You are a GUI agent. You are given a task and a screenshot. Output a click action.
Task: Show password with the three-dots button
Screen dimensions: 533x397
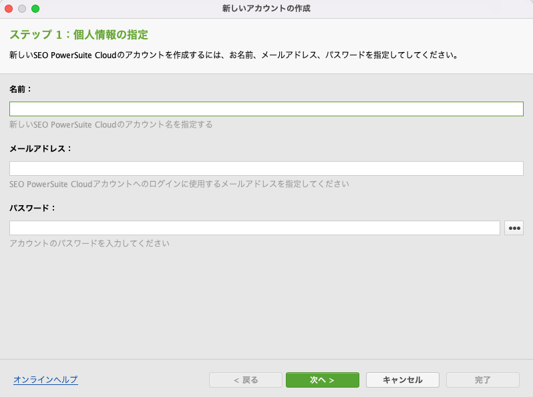click(x=514, y=228)
